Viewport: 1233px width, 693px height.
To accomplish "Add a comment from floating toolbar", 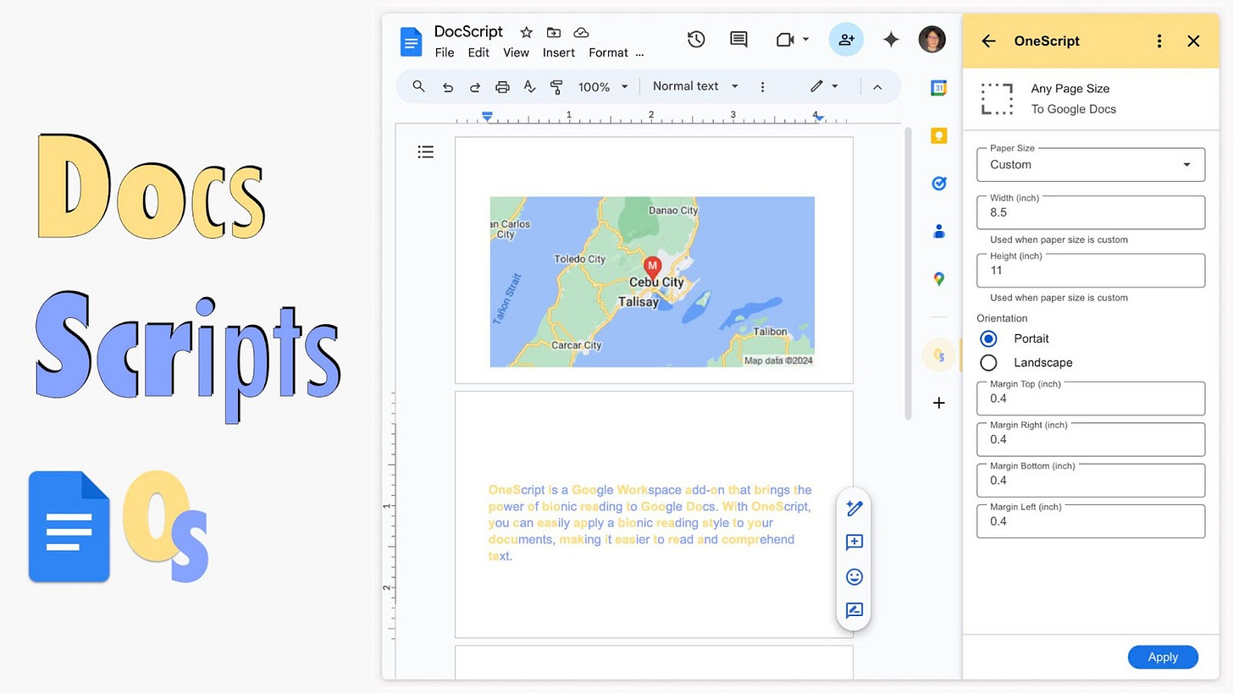I will coord(854,542).
